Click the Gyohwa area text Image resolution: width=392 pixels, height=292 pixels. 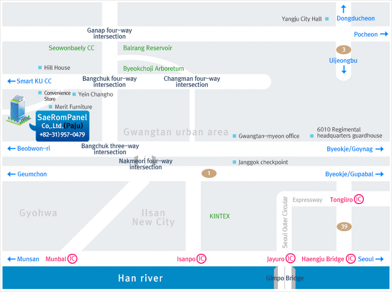(x=38, y=213)
